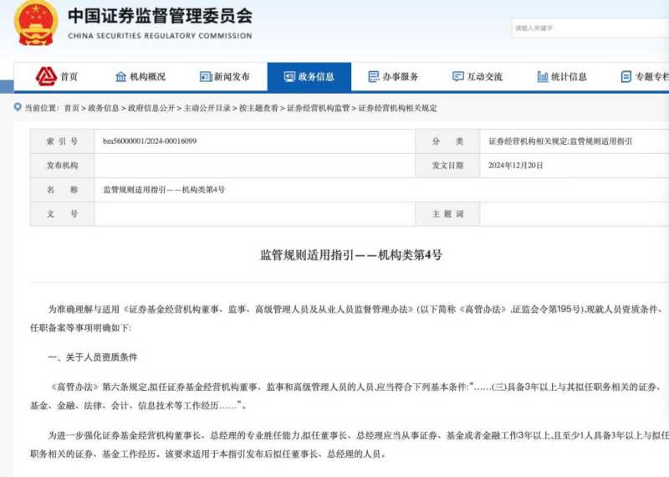Click the newspaper icon beside 新闻发布
Image resolution: width=669 pixels, height=477 pixels.
coord(206,77)
